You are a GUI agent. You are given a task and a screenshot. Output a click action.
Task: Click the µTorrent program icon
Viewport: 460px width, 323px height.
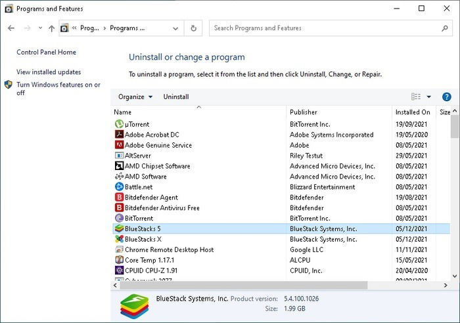[x=119, y=124]
